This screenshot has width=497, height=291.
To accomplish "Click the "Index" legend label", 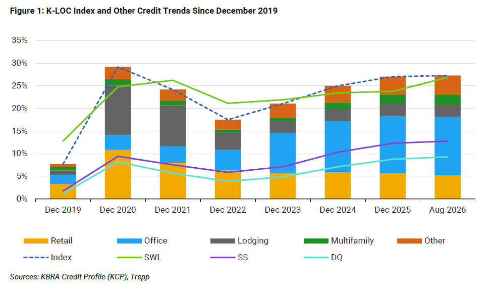I will 61,257.
